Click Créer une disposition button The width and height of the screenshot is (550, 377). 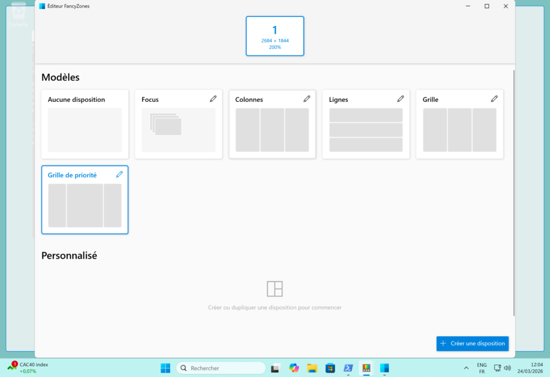coord(473,344)
